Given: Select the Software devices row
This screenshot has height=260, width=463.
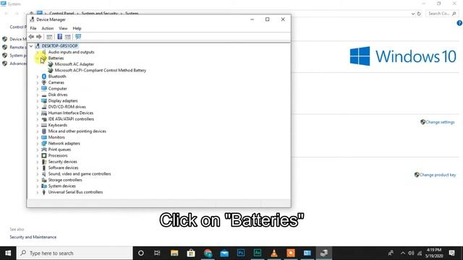Looking at the screenshot, I should click(63, 168).
